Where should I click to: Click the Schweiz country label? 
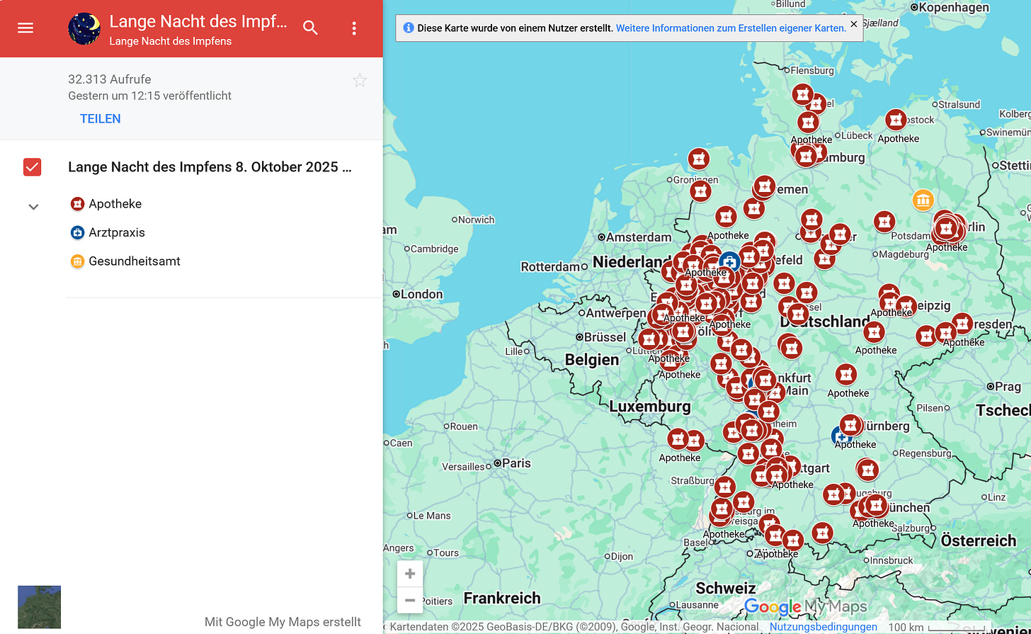(x=726, y=588)
